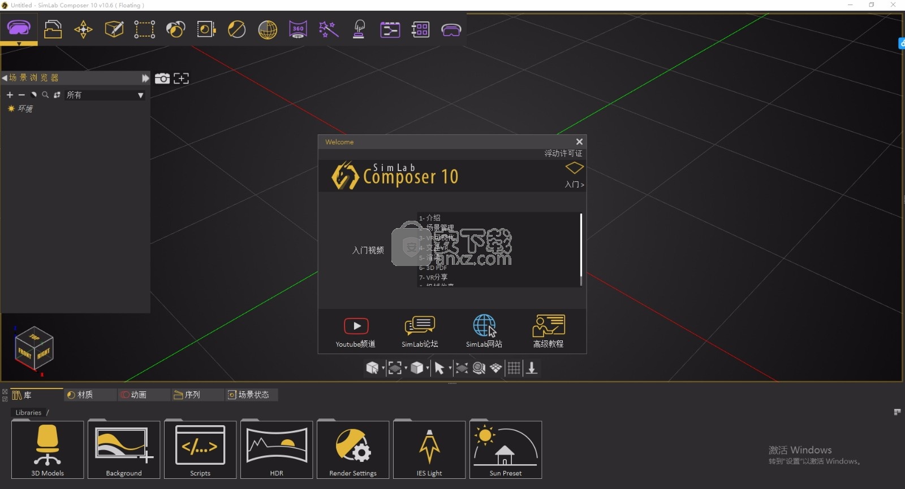The height and width of the screenshot is (489, 905).
Task: Click the minus icon in scene browser
Action: coord(21,95)
